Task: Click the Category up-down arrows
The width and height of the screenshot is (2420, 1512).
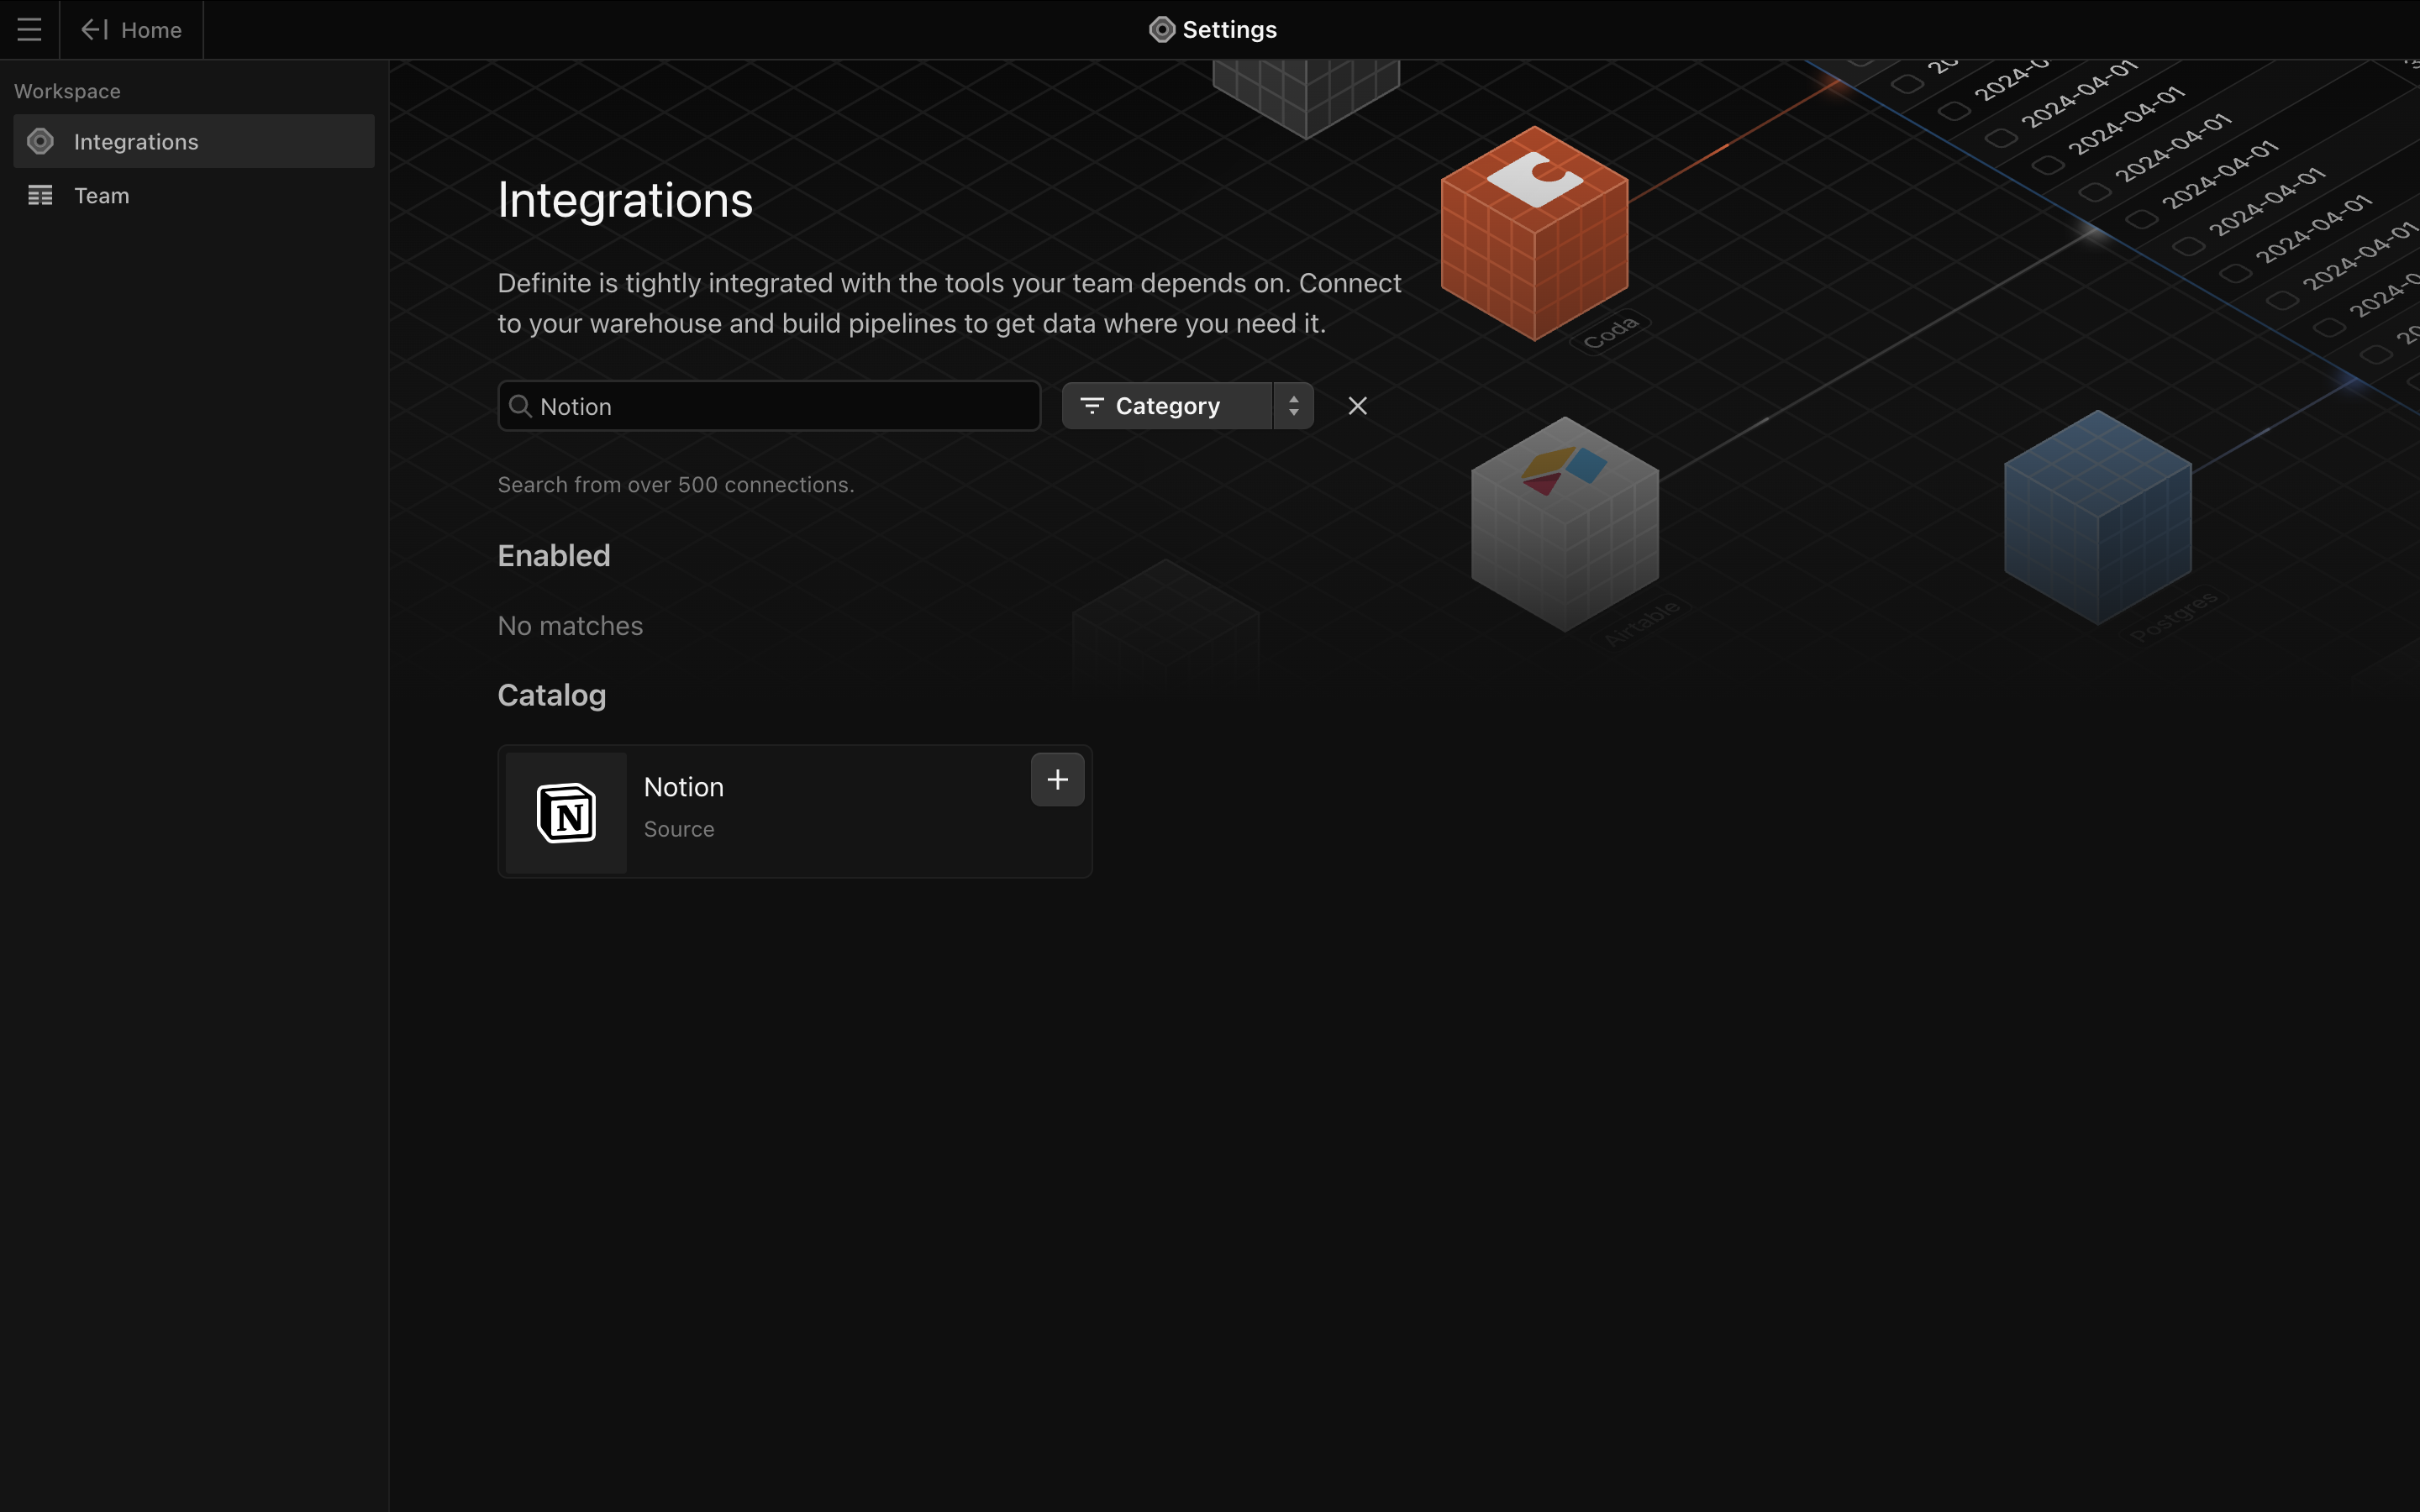Action: point(1293,406)
